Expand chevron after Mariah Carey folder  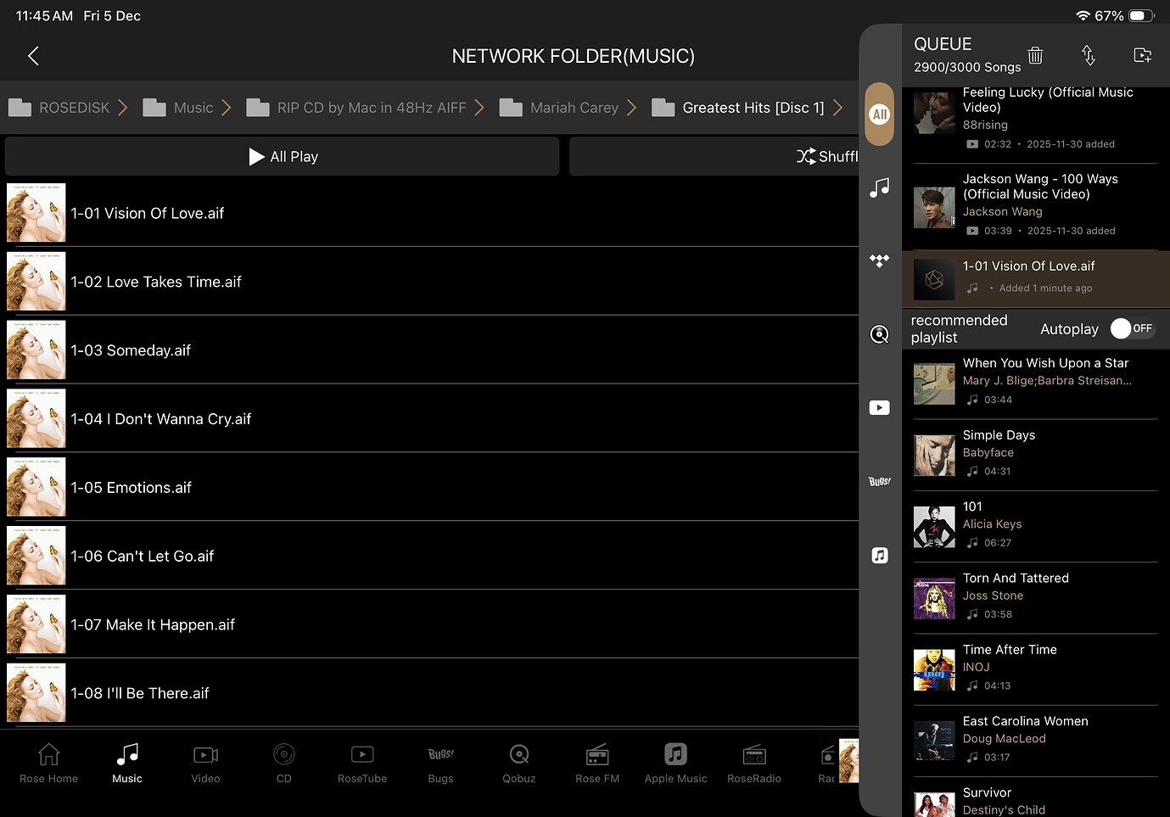(631, 108)
